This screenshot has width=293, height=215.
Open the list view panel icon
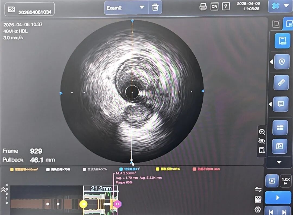(x=279, y=128)
